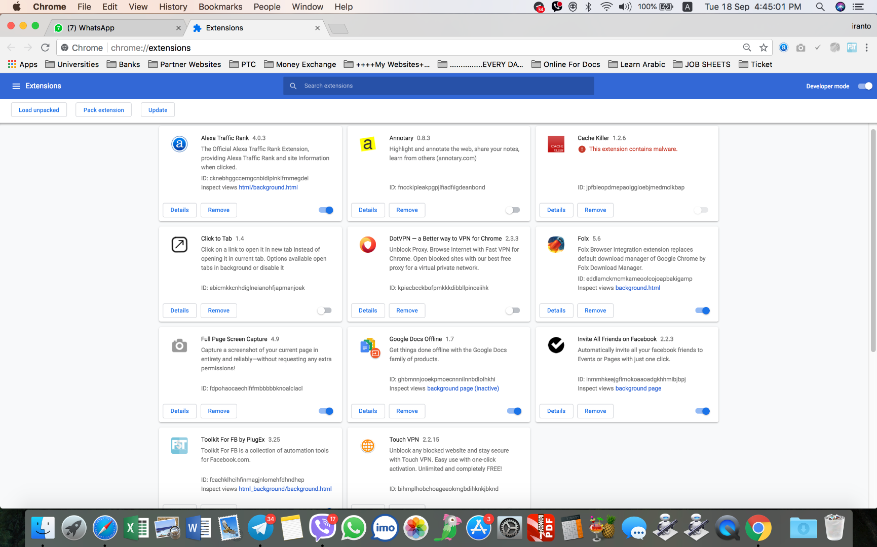The height and width of the screenshot is (547, 877).
Task: Click the Touch VPN globe logo
Action: pyautogui.click(x=368, y=446)
